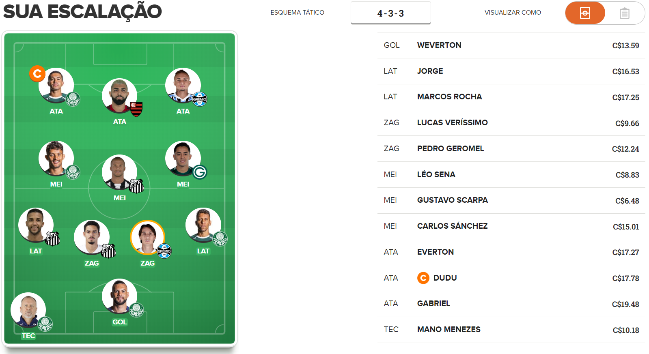Image resolution: width=649 pixels, height=354 pixels.
Task: Open the 4-3-3 tactical scheme dropdown
Action: click(390, 13)
